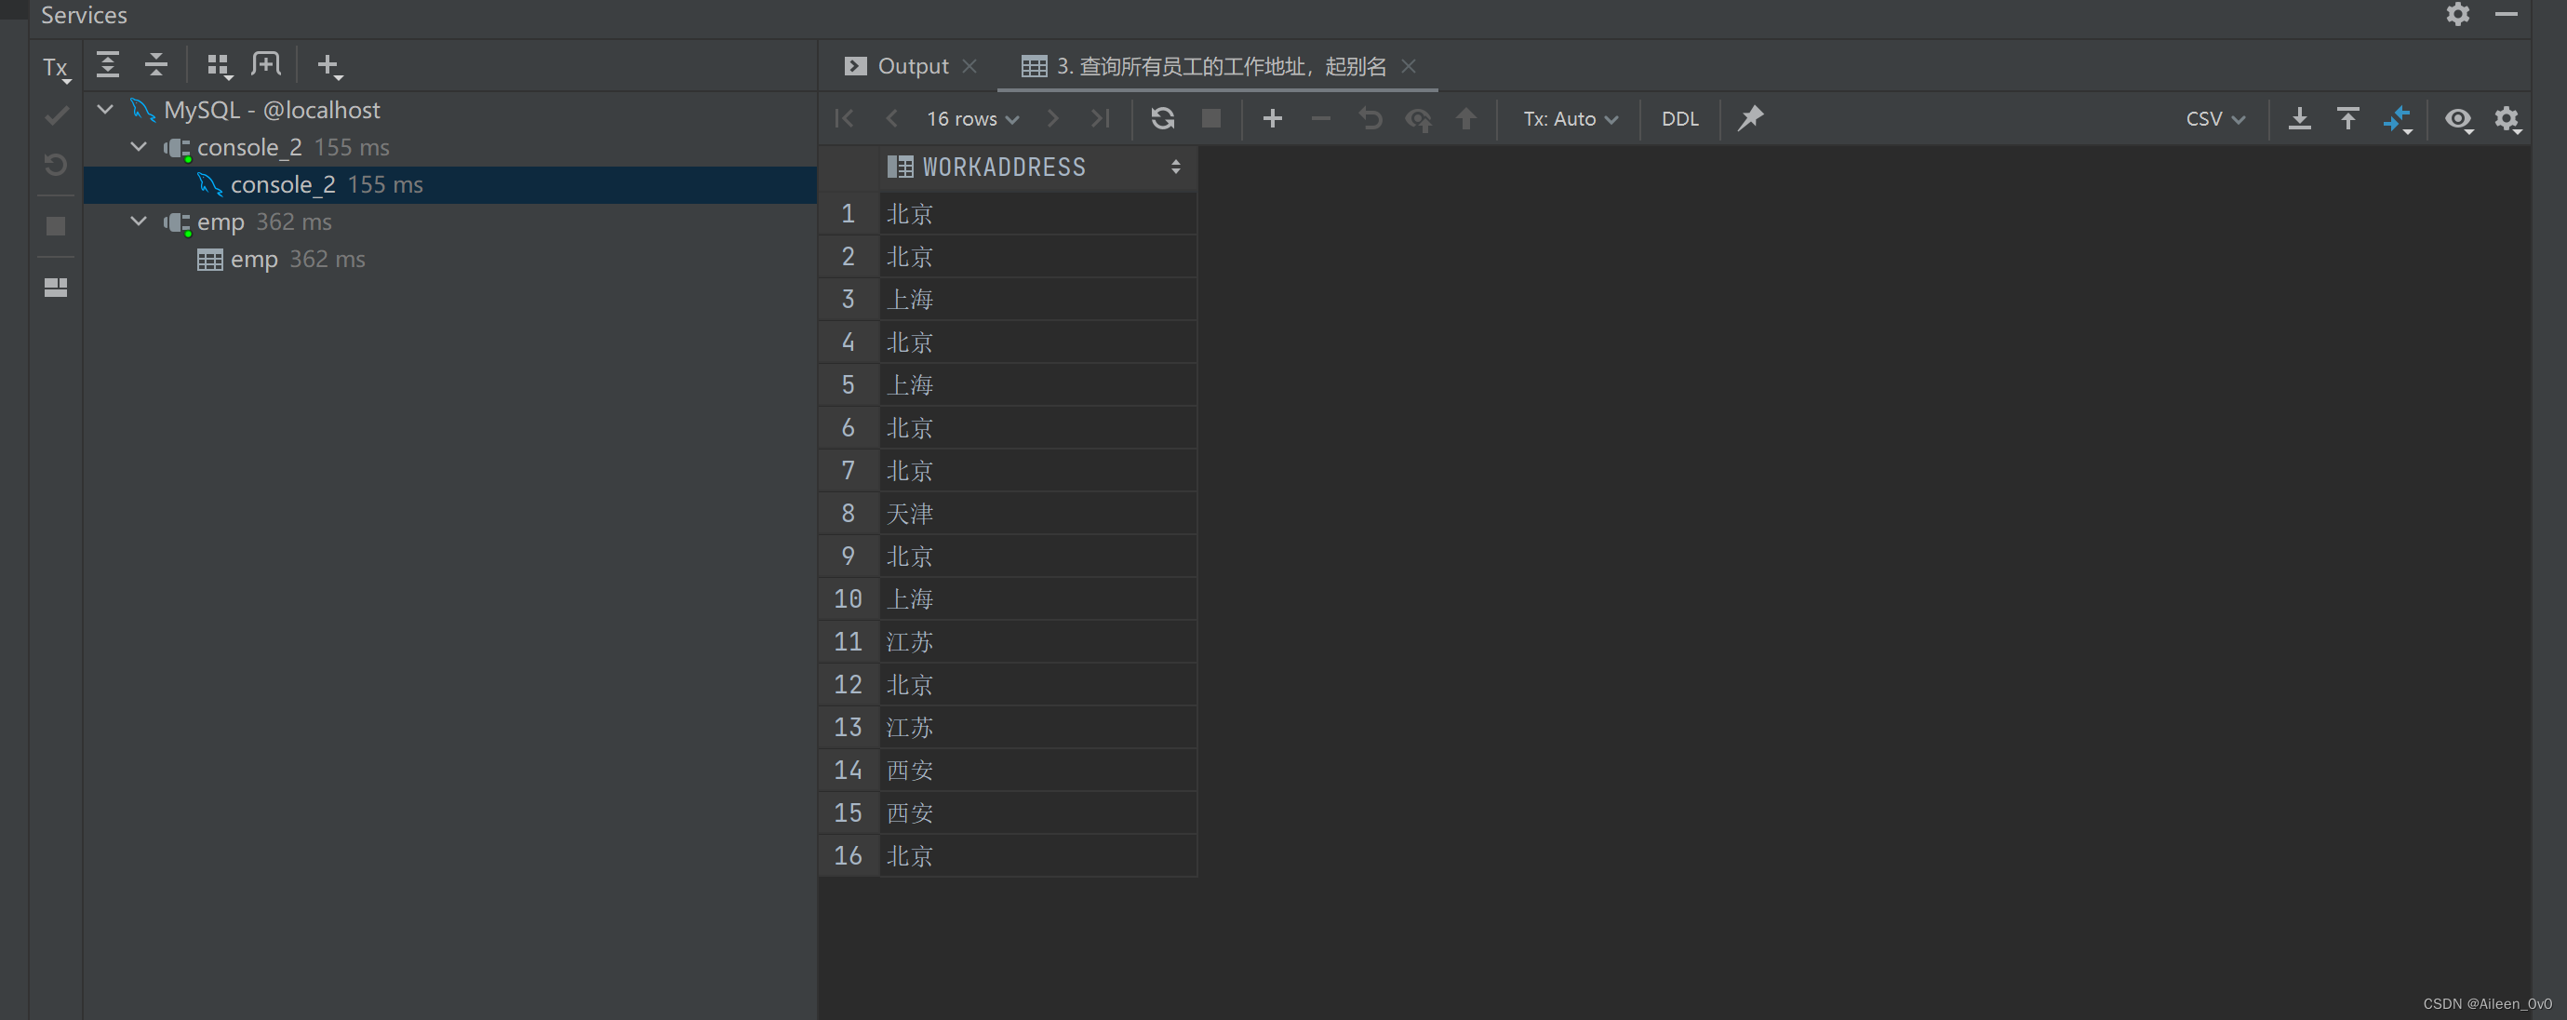Open the Tx transaction mode icon in sidebar
This screenshot has height=1020, width=2567.
pyautogui.click(x=56, y=68)
